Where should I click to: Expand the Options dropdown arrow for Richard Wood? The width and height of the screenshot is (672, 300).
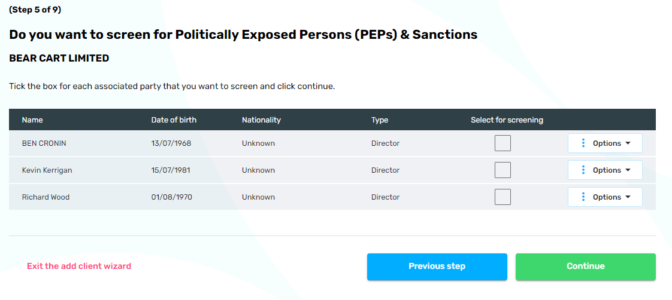click(628, 197)
